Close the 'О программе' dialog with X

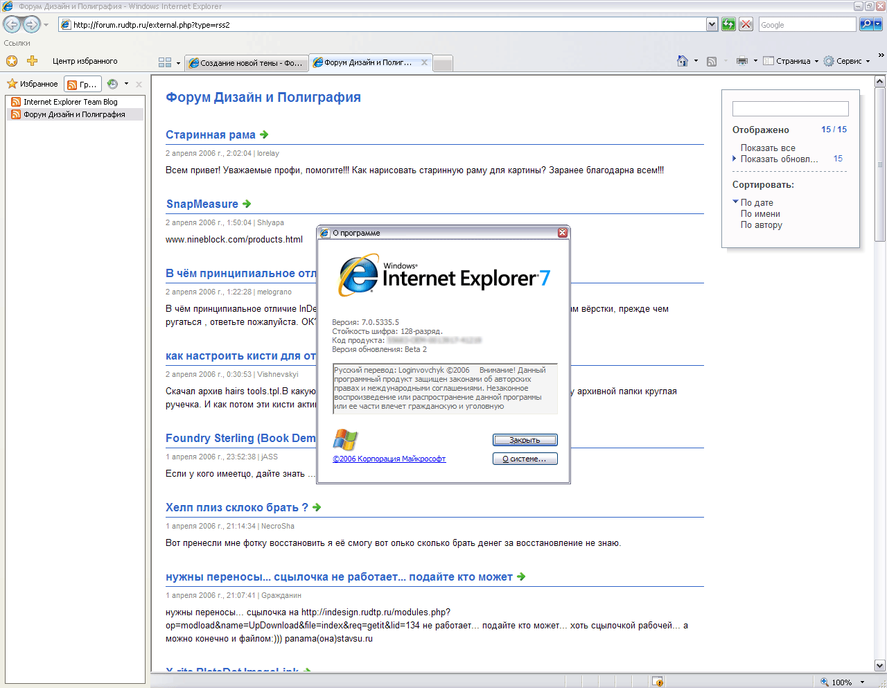click(563, 233)
